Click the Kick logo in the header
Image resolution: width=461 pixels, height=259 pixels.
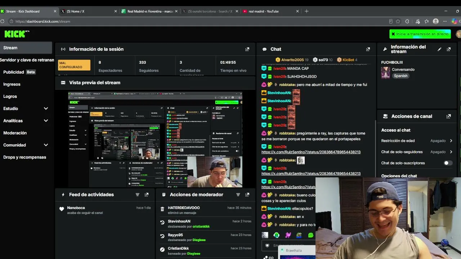click(17, 34)
